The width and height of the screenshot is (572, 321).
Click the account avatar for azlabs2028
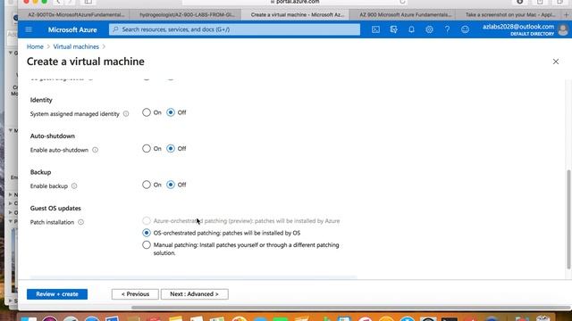[563, 29]
